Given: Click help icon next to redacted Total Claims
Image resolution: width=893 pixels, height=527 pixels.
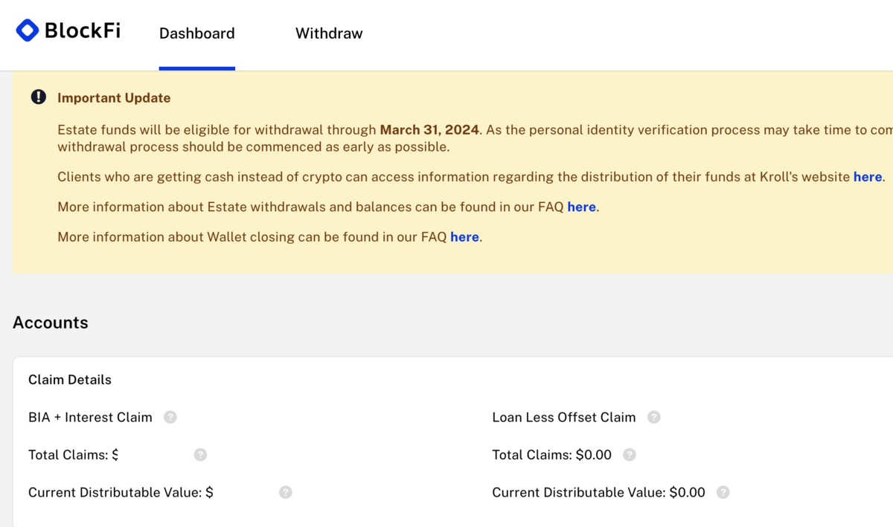Looking at the screenshot, I should (200, 454).
